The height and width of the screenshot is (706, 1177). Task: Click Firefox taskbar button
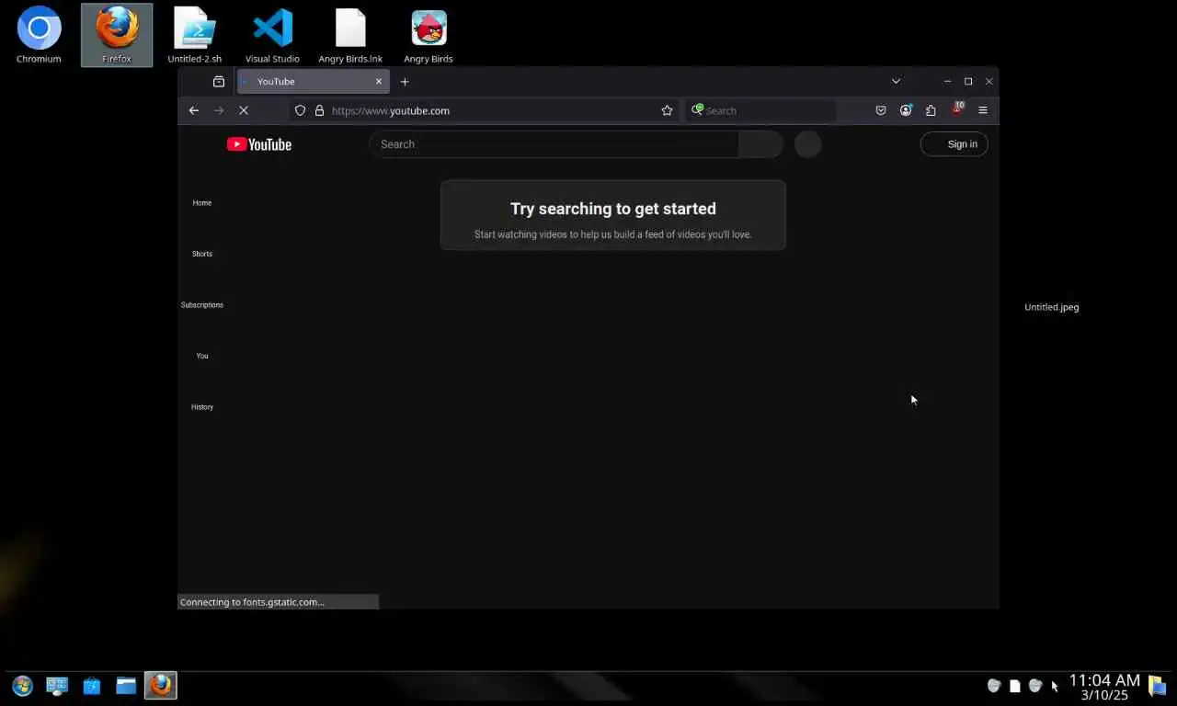pyautogui.click(x=161, y=686)
